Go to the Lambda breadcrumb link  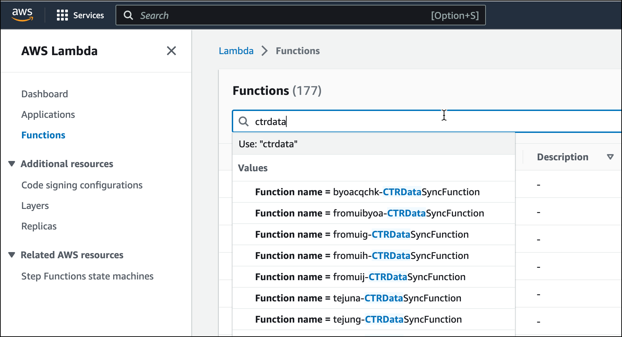point(236,51)
